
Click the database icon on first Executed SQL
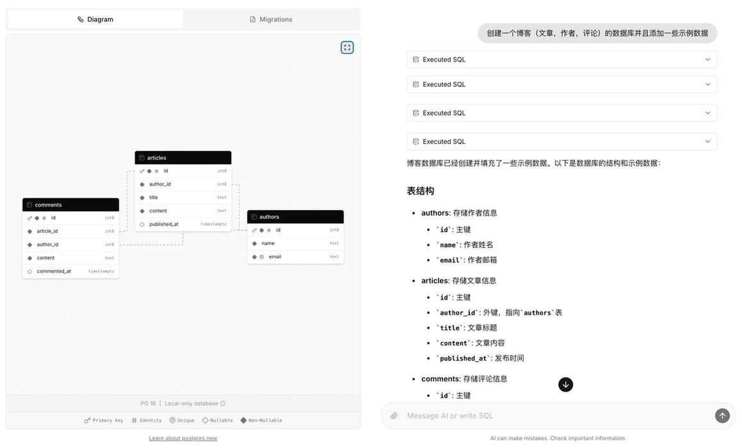[415, 60]
